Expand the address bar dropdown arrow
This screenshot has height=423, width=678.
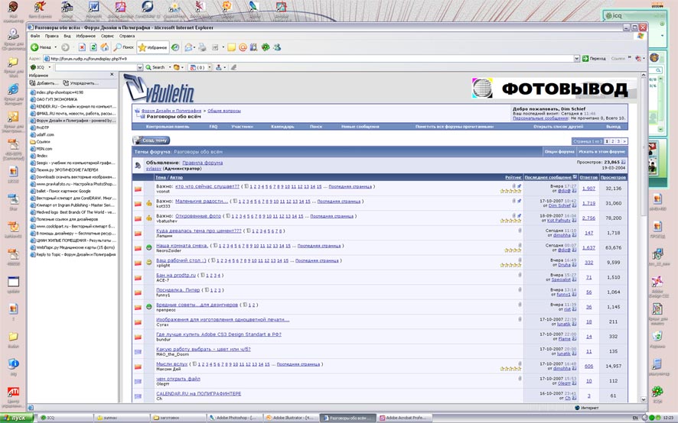pyautogui.click(x=576, y=58)
